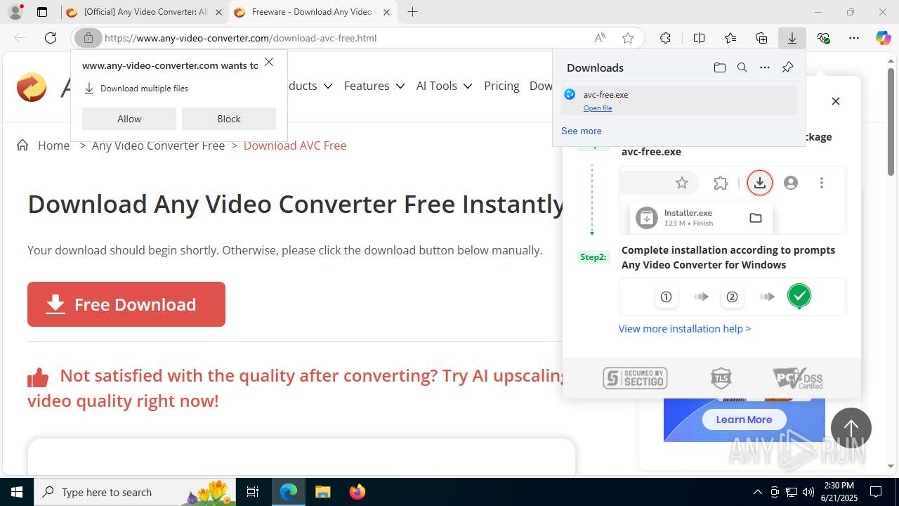Show hidden system tray icons

point(757,492)
